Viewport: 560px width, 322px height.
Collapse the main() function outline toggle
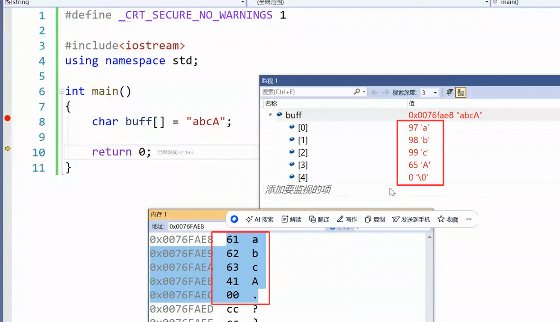click(x=62, y=91)
